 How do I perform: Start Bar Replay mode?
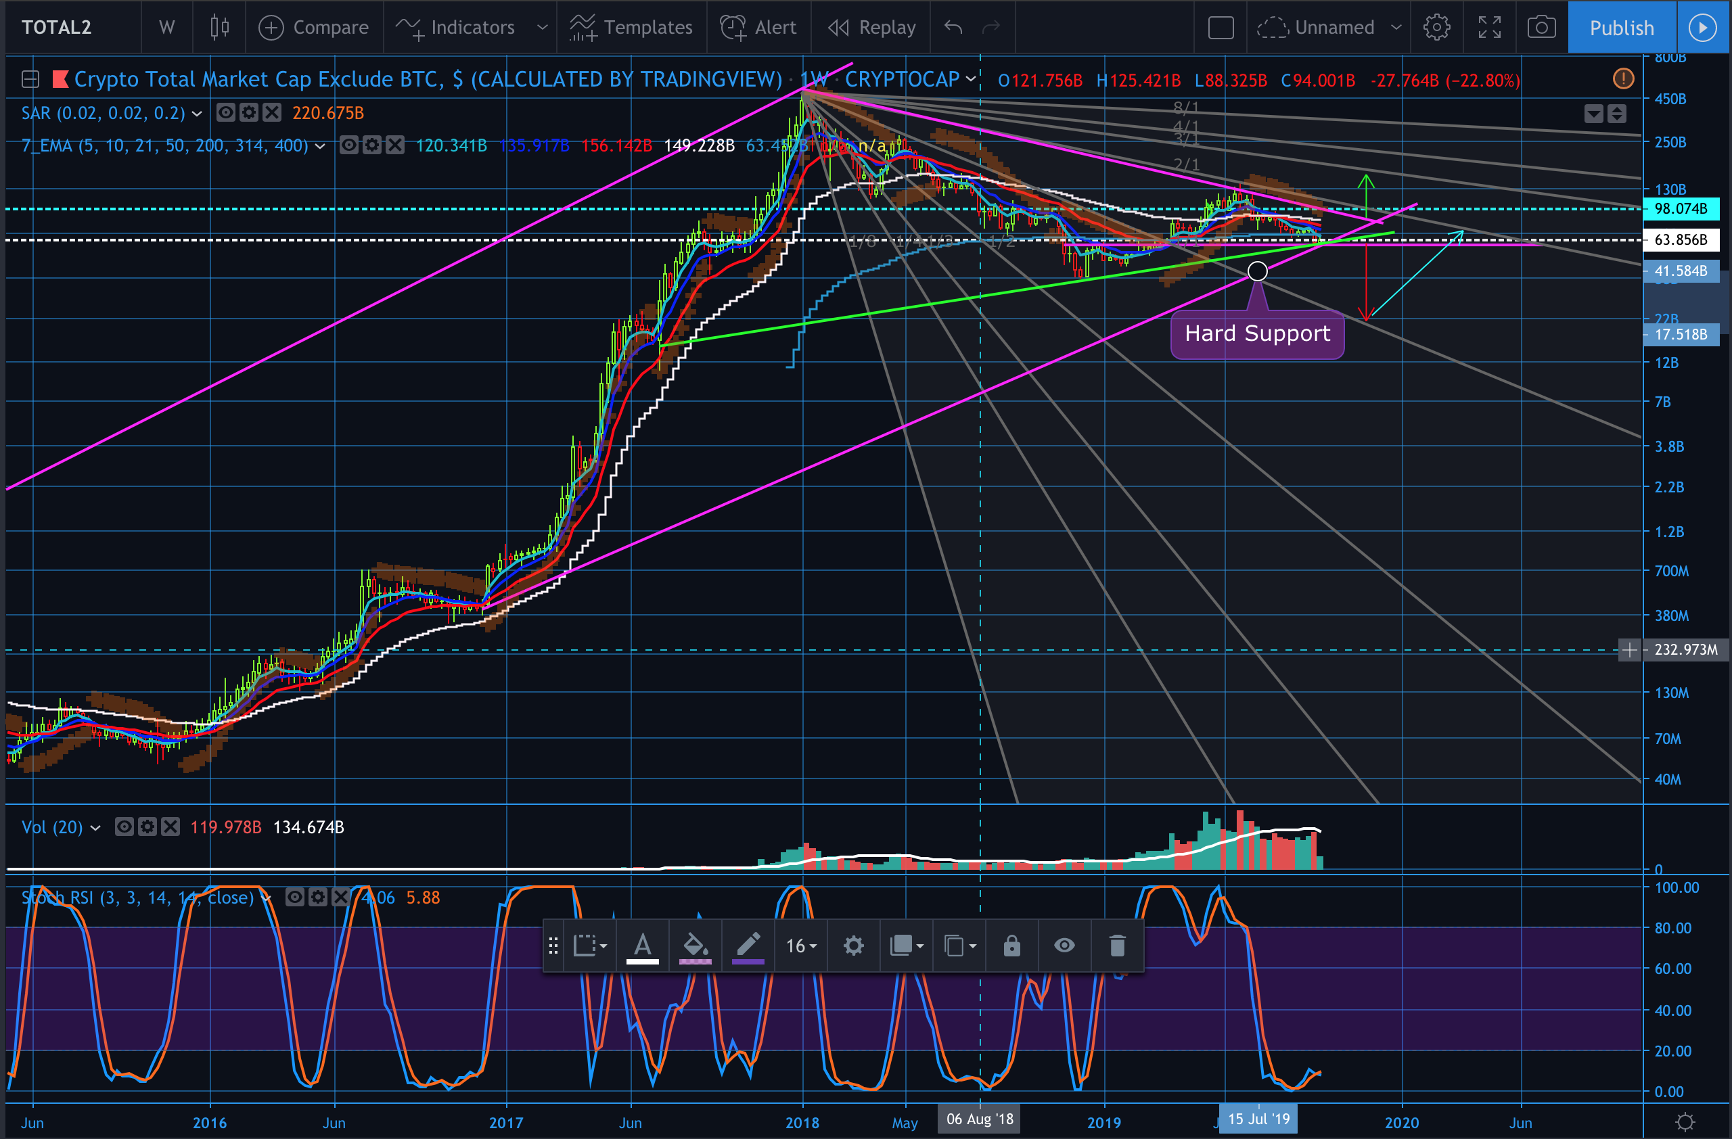[871, 28]
